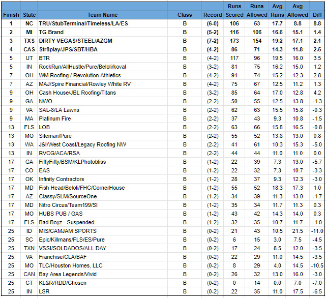Screen dimensions: 326x298
Task: Click the 'NWO' team name
Action: [x=45, y=102]
